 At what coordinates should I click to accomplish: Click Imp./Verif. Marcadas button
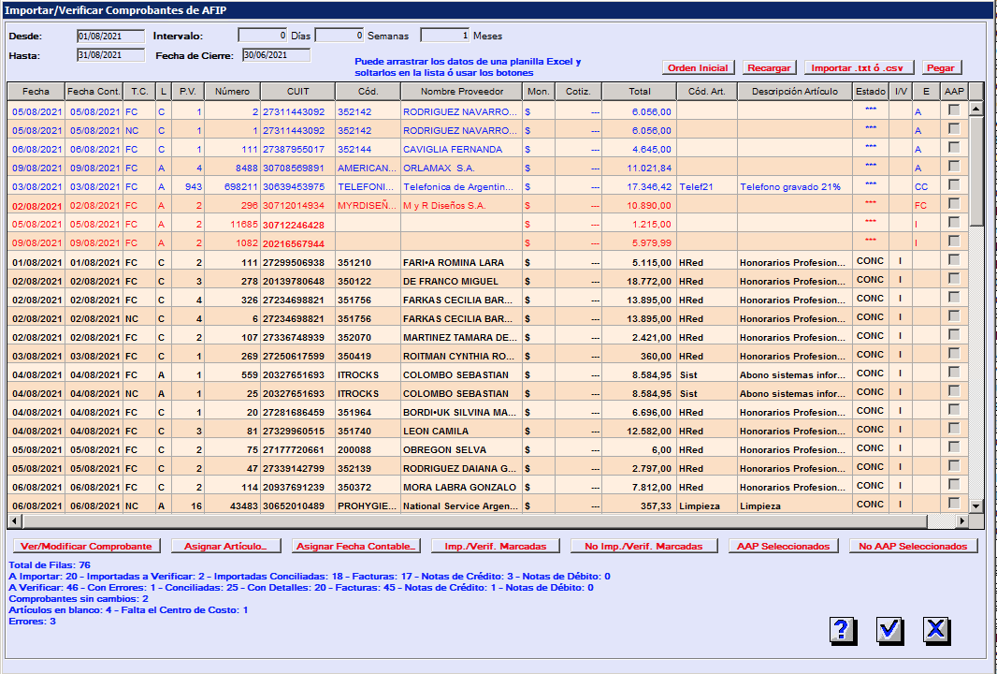496,546
